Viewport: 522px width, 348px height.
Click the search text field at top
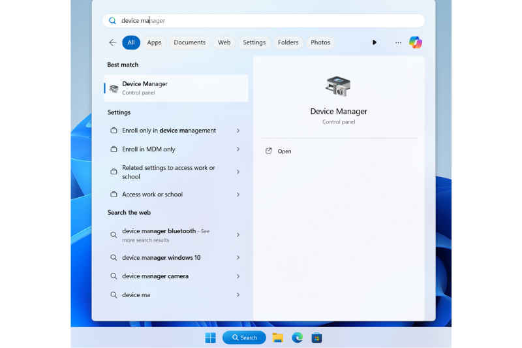[x=261, y=21]
